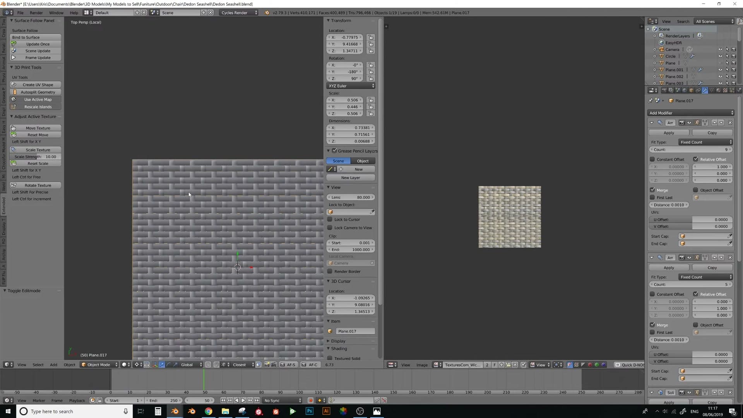Show the red color channel

point(590,365)
